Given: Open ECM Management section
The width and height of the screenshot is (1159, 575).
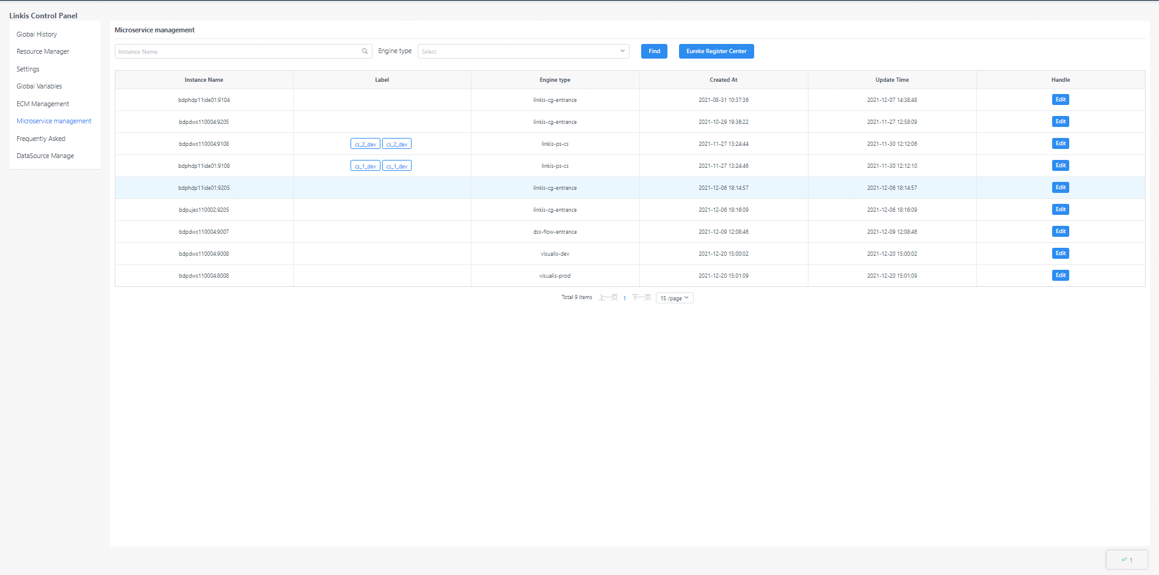Looking at the screenshot, I should point(43,104).
